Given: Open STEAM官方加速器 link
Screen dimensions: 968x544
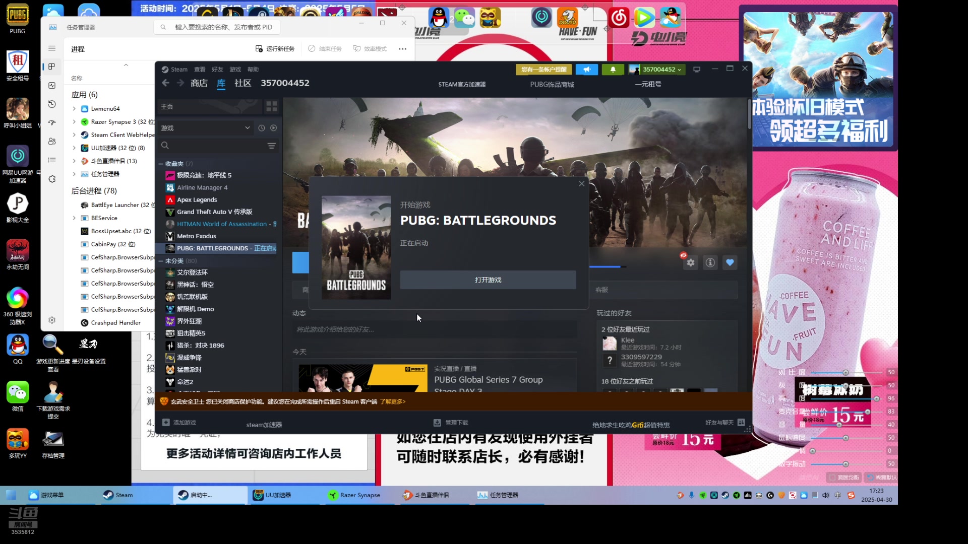Looking at the screenshot, I should click(x=462, y=85).
